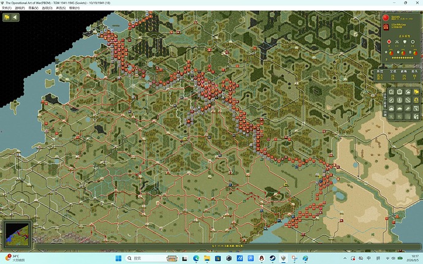
Task: Open the 文件(F) menu
Action: (x=7, y=8)
